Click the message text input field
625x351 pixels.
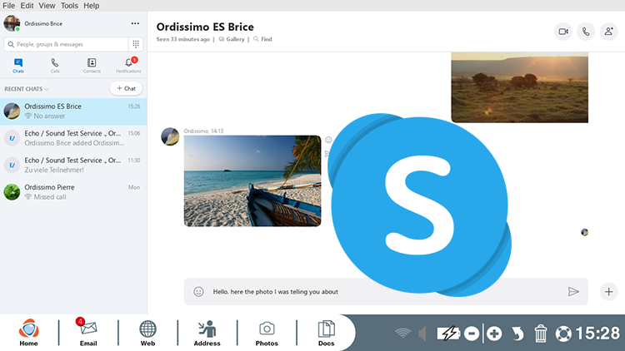tap(386, 292)
